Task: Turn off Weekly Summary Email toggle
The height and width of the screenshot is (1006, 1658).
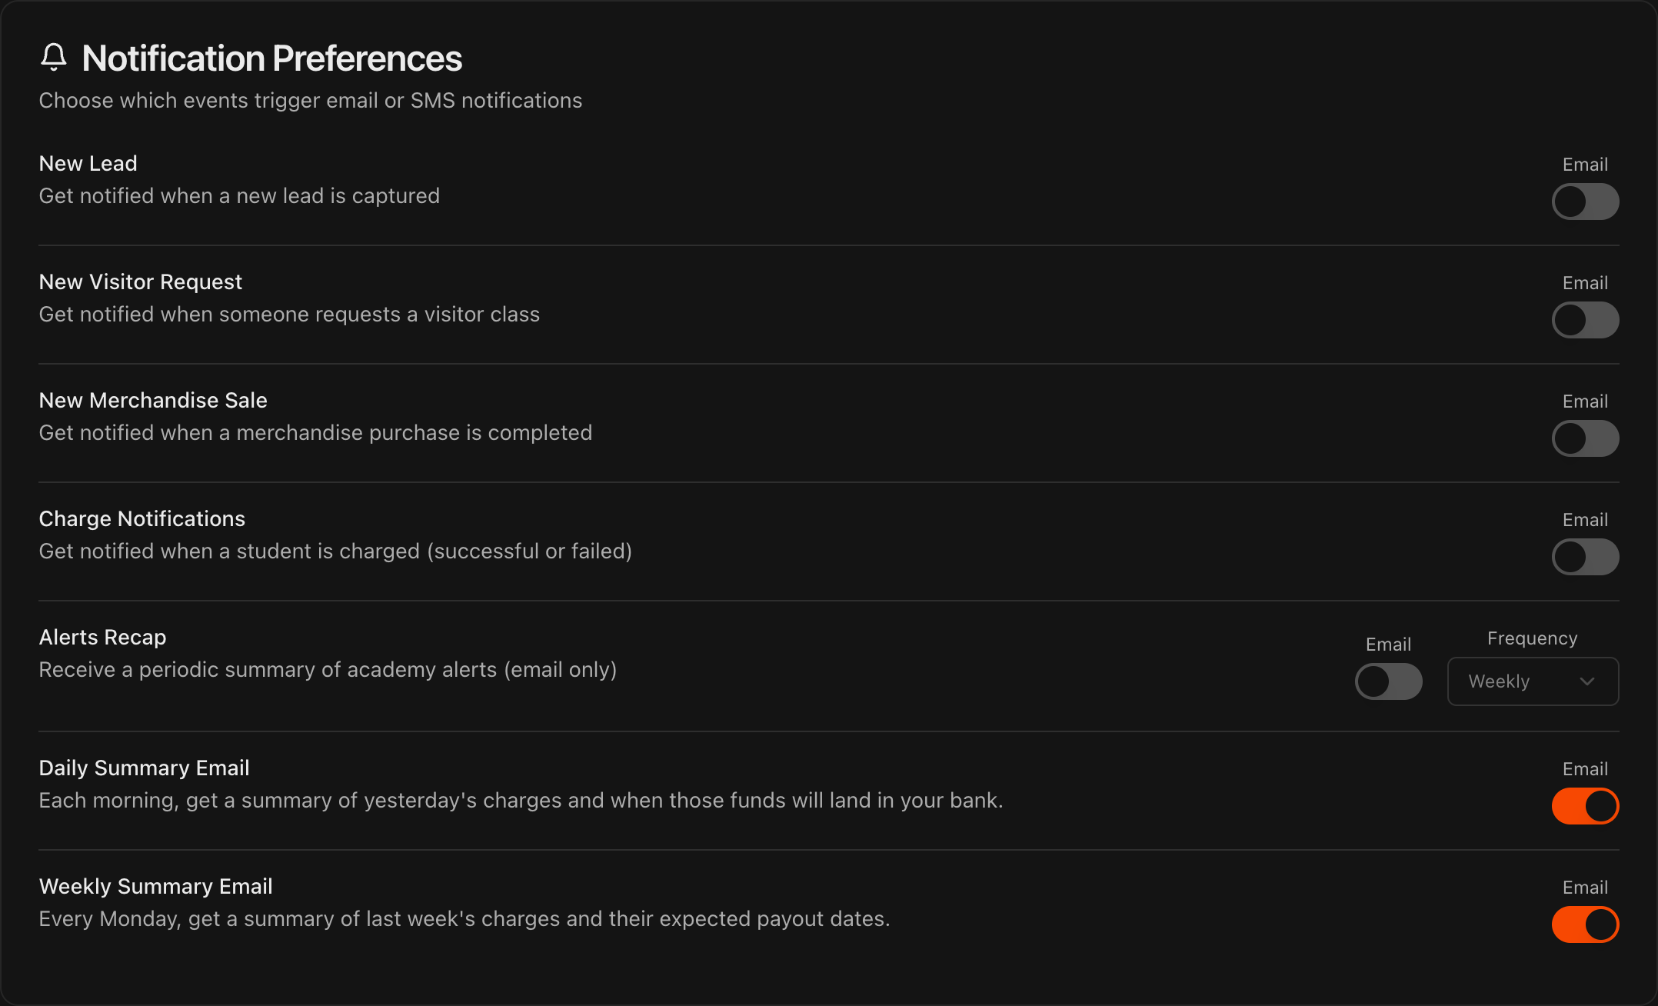Action: click(1585, 924)
